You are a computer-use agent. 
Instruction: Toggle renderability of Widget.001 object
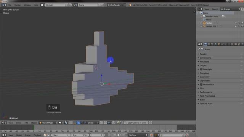tap(242, 26)
